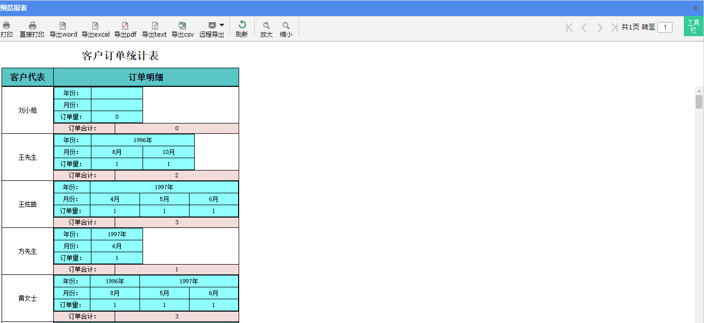Open the 远程导出 dropdown arrow
Screen dimensions: 704x323
click(222, 25)
